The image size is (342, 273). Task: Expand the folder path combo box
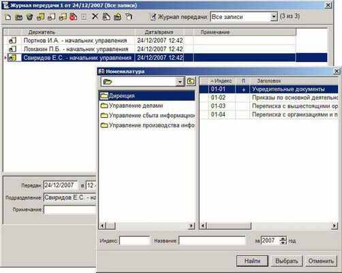(x=180, y=82)
